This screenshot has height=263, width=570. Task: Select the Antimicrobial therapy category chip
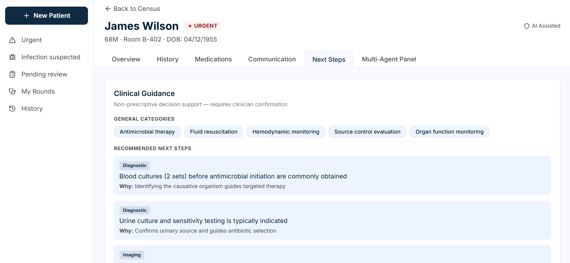point(147,132)
